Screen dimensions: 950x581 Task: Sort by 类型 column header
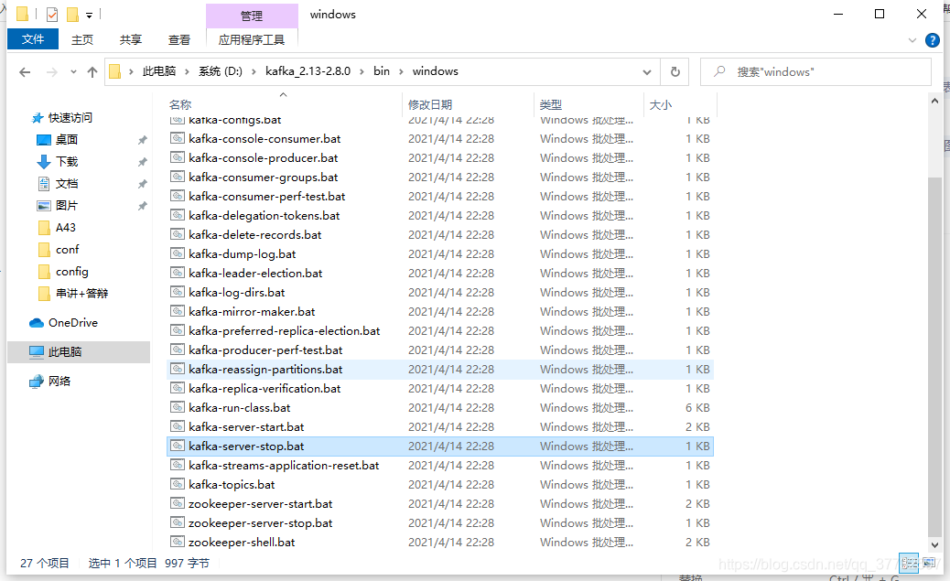[551, 105]
